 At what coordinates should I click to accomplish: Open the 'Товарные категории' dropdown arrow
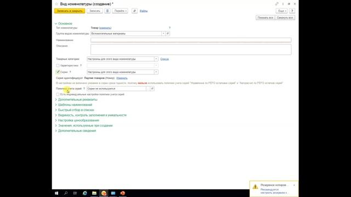pos(156,59)
